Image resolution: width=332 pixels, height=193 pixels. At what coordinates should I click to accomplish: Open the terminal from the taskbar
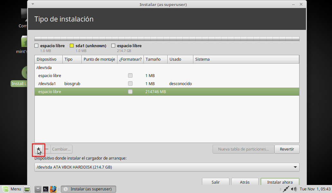(46, 189)
